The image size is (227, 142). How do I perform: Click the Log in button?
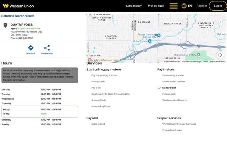pyautogui.click(x=218, y=6)
